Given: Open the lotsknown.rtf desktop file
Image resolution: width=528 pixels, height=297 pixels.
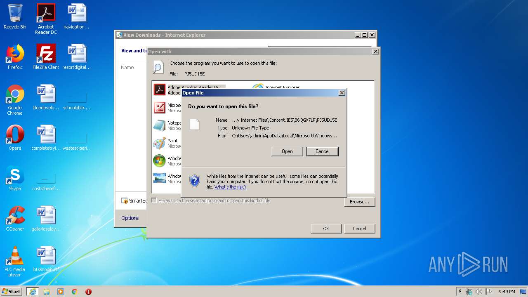Looking at the screenshot, I should click(46, 259).
